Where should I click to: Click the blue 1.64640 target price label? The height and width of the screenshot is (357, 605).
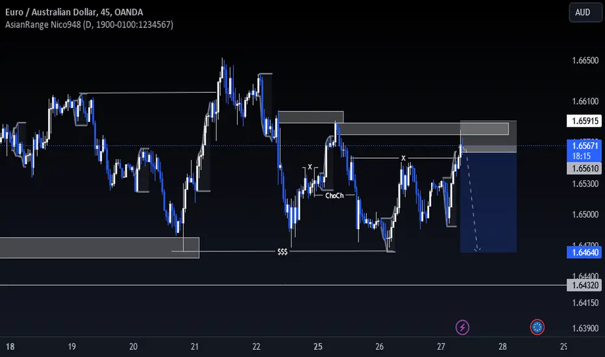click(x=584, y=252)
